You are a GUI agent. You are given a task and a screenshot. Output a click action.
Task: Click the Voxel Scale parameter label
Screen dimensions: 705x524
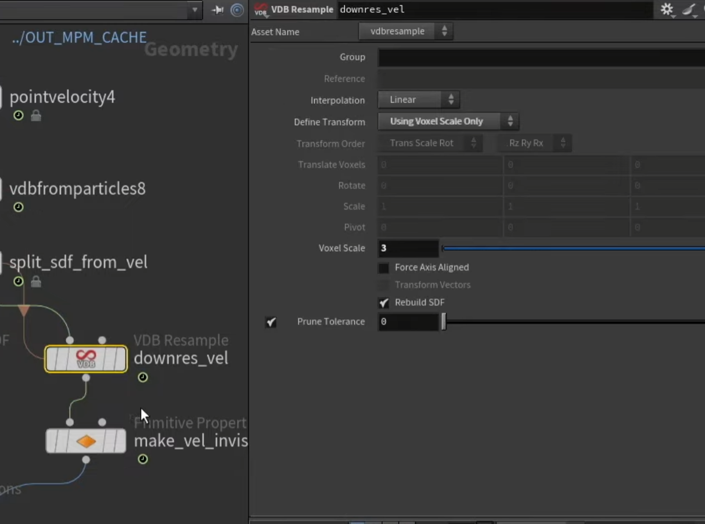coord(342,248)
